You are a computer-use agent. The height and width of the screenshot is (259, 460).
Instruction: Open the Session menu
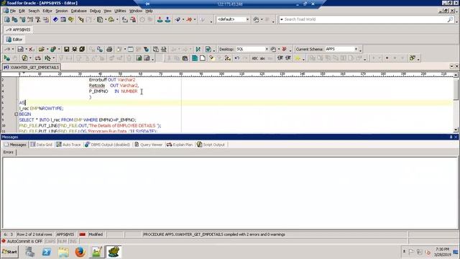coord(62,11)
